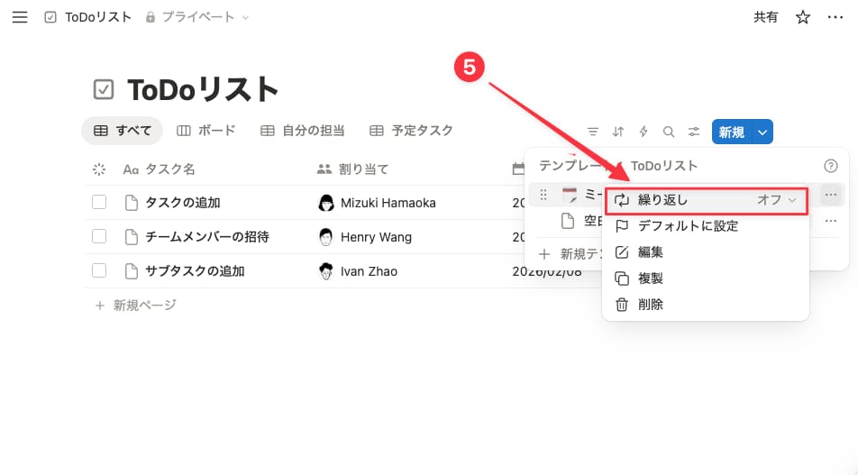This screenshot has height=475, width=858.
Task: Click Henry Wang's avatar
Action: point(326,237)
